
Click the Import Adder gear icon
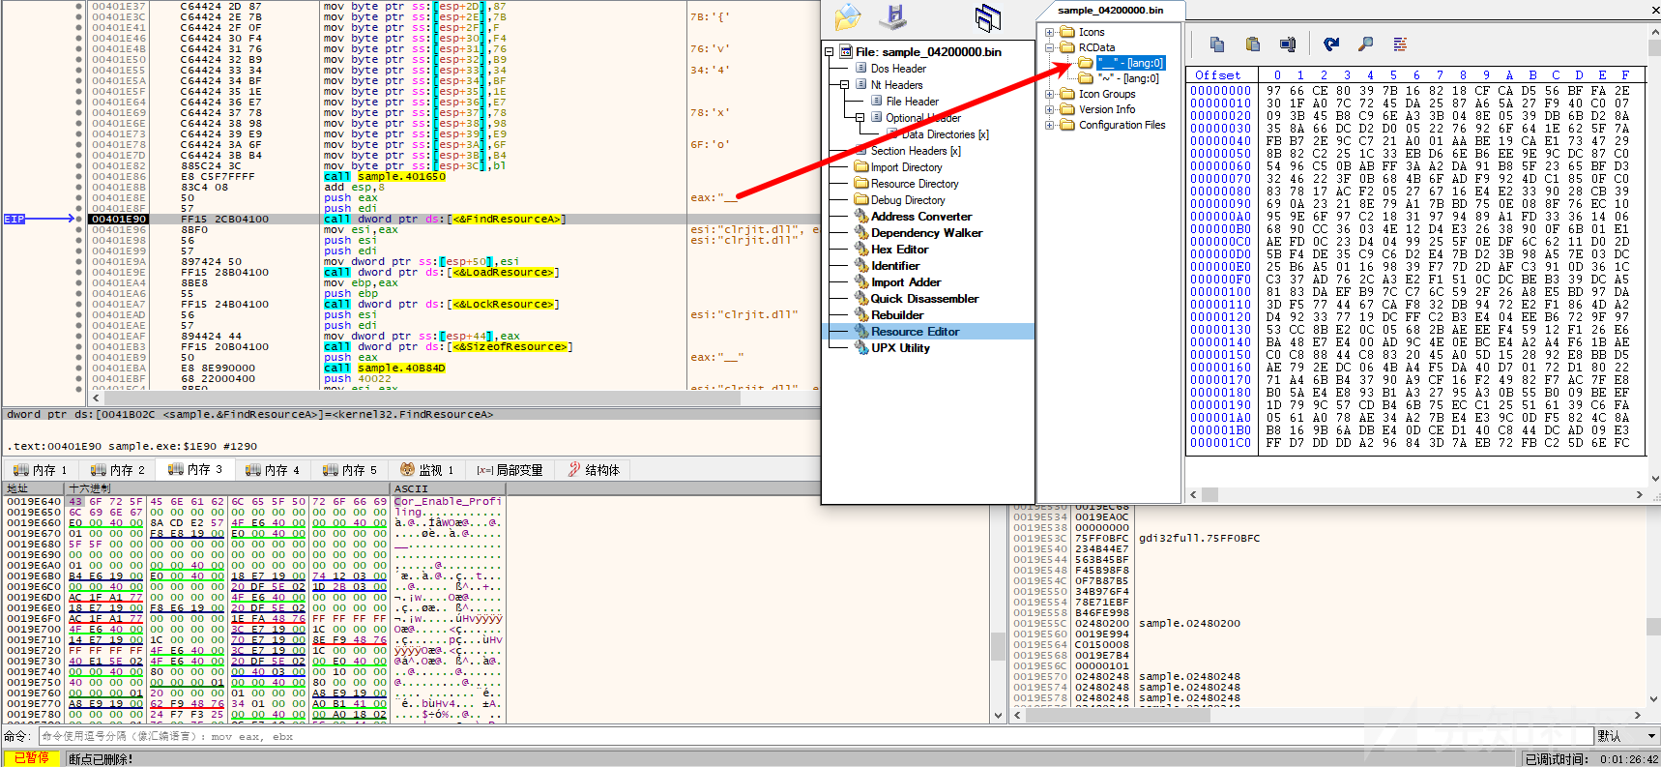pyautogui.click(x=861, y=282)
